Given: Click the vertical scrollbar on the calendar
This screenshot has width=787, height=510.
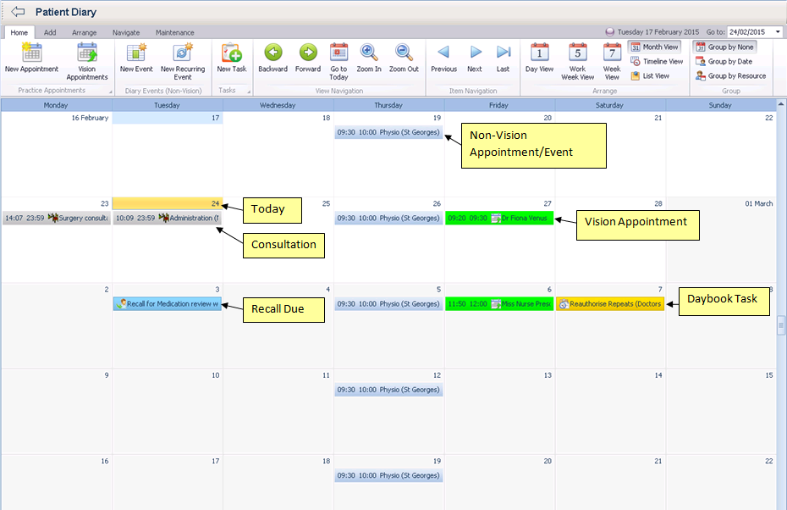Looking at the screenshot, I should (781, 327).
